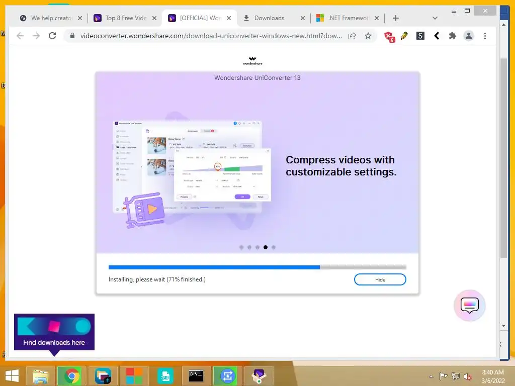
Task: Open the network tray icon
Action: (456, 376)
